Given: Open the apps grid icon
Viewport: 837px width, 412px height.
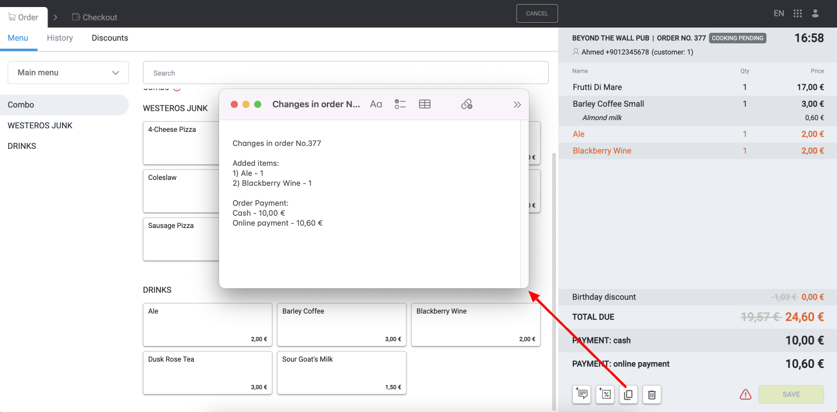Looking at the screenshot, I should (797, 13).
